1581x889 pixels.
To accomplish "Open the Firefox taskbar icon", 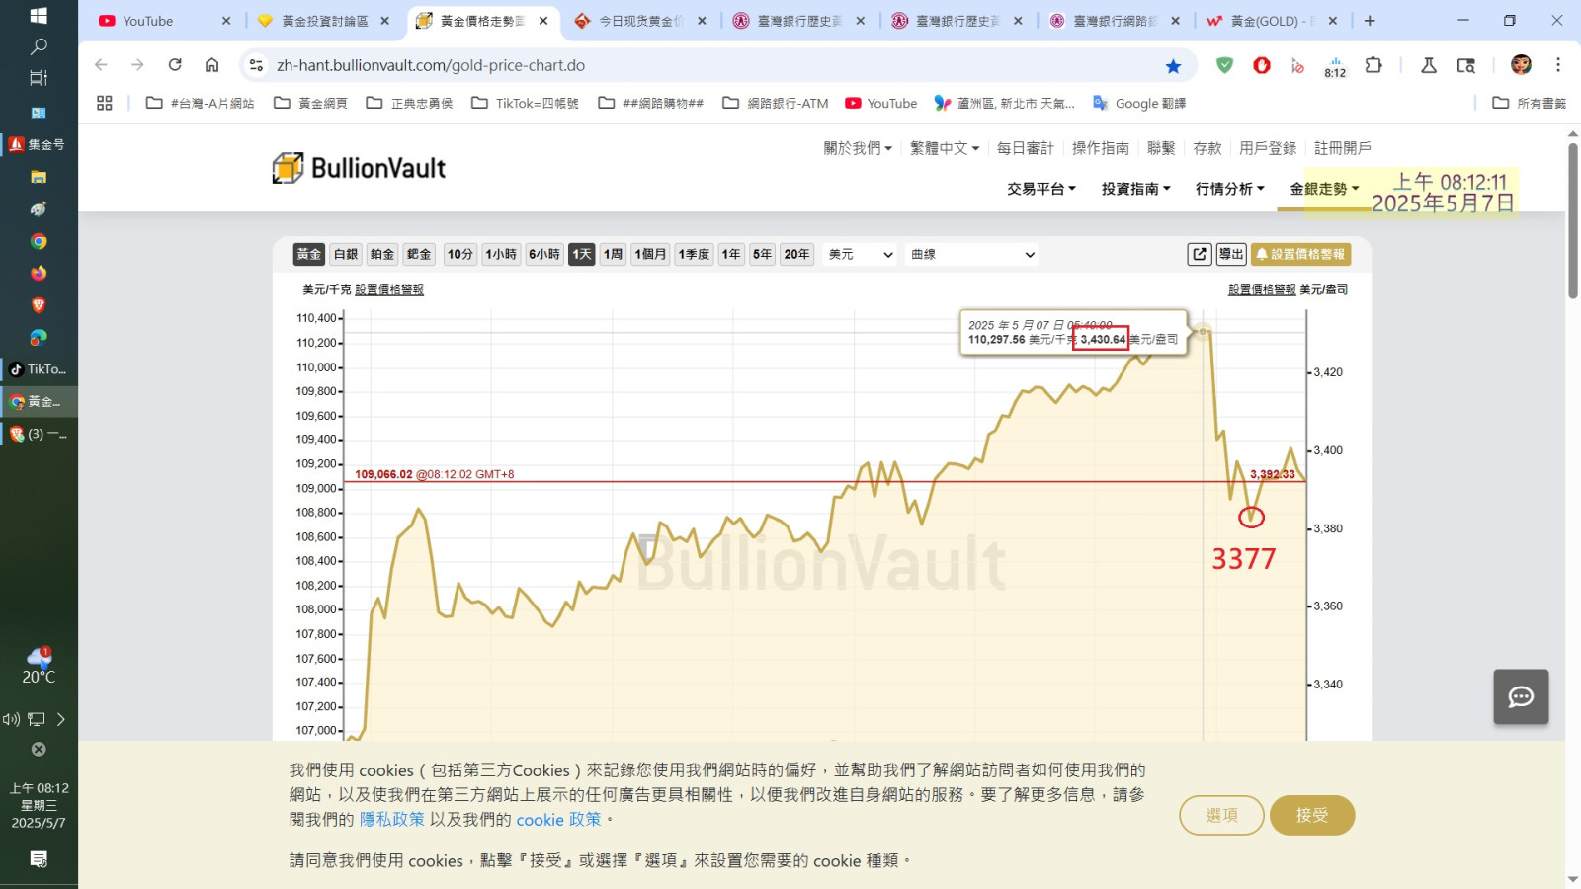I will pos(39,273).
